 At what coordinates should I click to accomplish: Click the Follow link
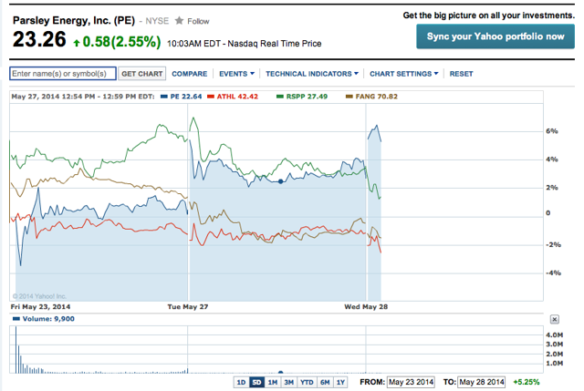coord(198,21)
